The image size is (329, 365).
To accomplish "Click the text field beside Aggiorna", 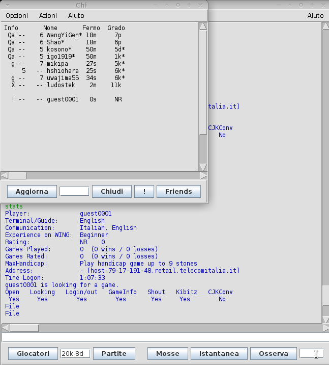I will (x=74, y=192).
